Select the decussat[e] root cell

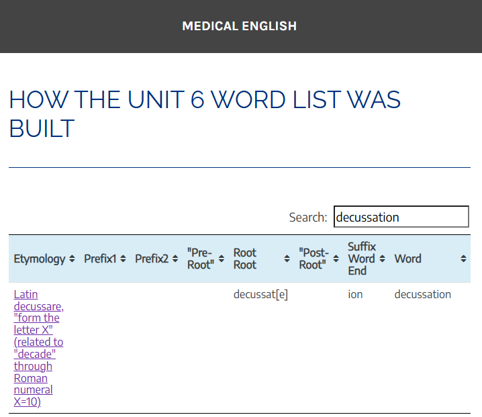260,294
